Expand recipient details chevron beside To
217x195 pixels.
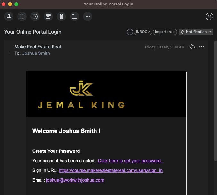[x=9, y=53]
